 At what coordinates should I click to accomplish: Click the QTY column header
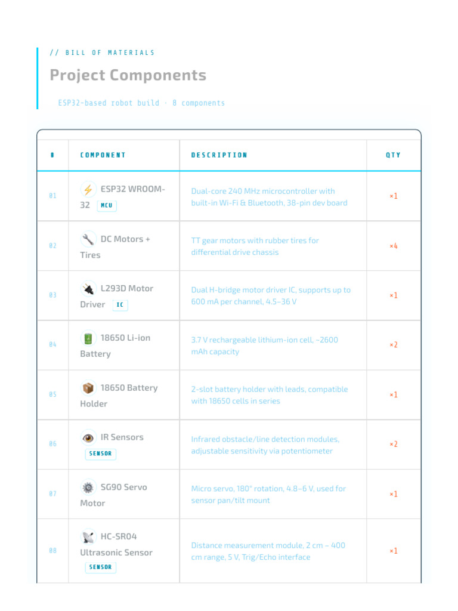(394, 155)
